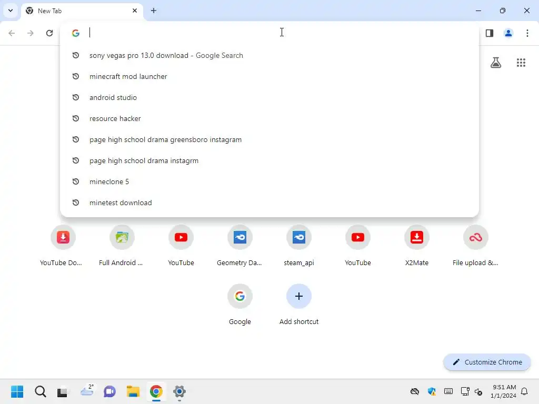Image resolution: width=539 pixels, height=404 pixels.
Task: Select suggestion sony vegas pro 13.0 download
Action: pyautogui.click(x=269, y=55)
